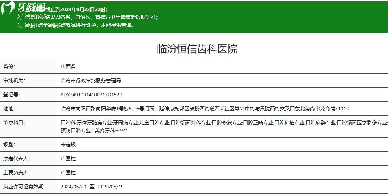Select the address text starting 临汾市向阳西路
Viewport: 388px width, 196px height.
coord(205,109)
